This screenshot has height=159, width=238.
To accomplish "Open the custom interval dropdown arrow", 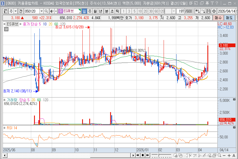I will [174, 11].
